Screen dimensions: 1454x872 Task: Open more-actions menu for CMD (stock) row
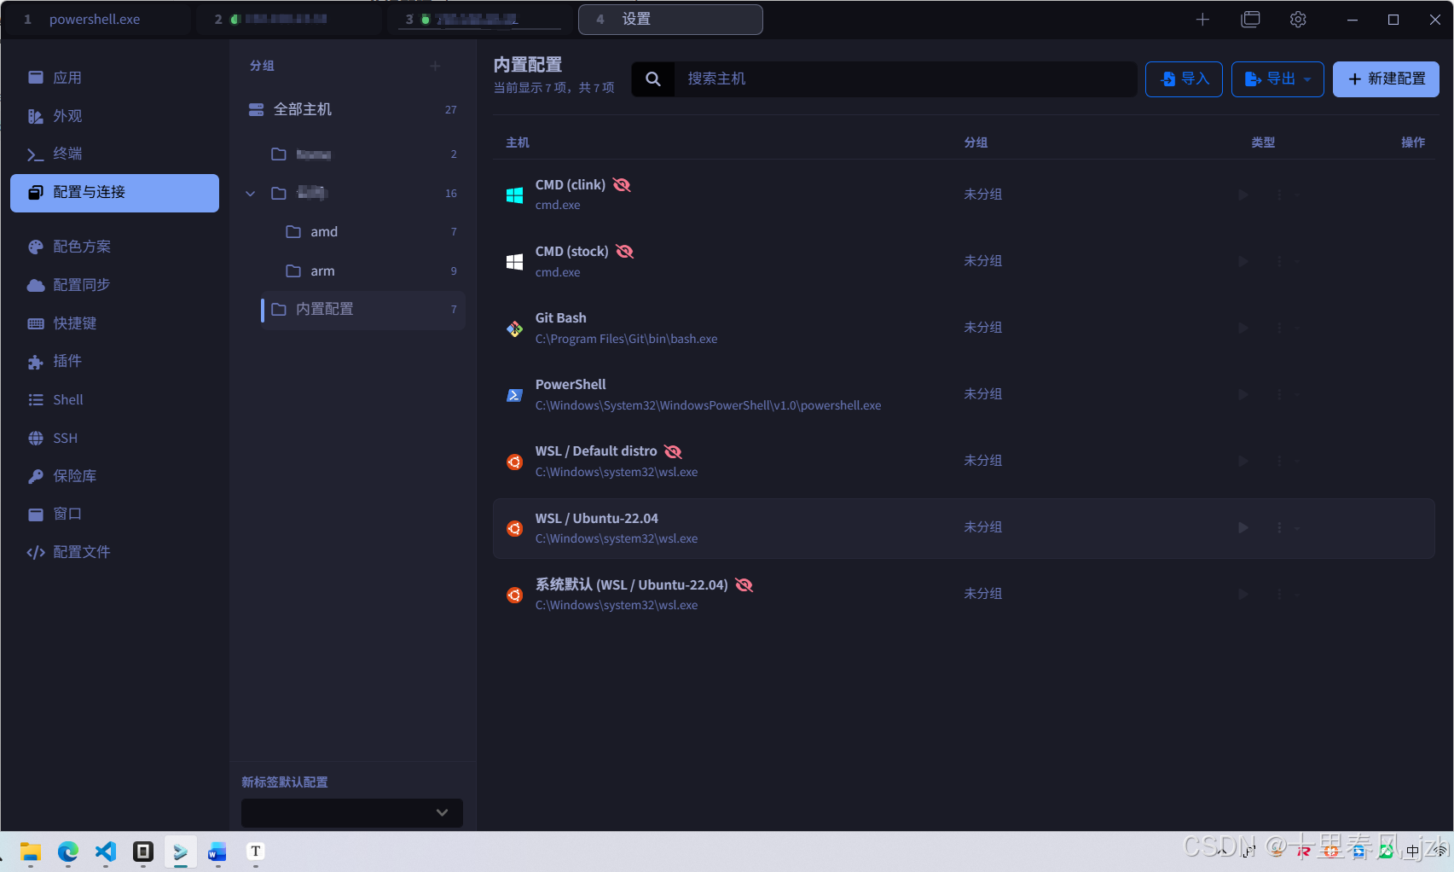click(1279, 261)
